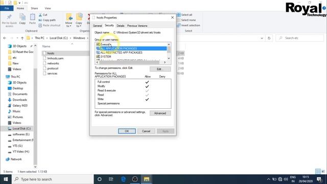Open Downloads in navigation pane

[19, 100]
